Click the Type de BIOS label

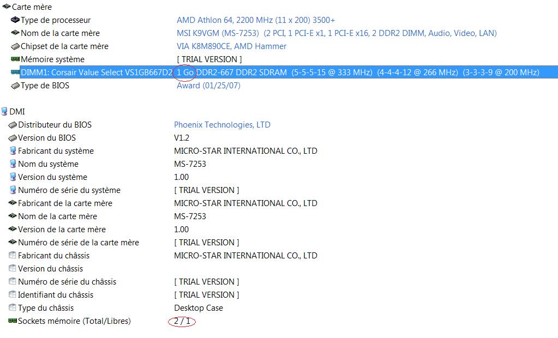45,86
